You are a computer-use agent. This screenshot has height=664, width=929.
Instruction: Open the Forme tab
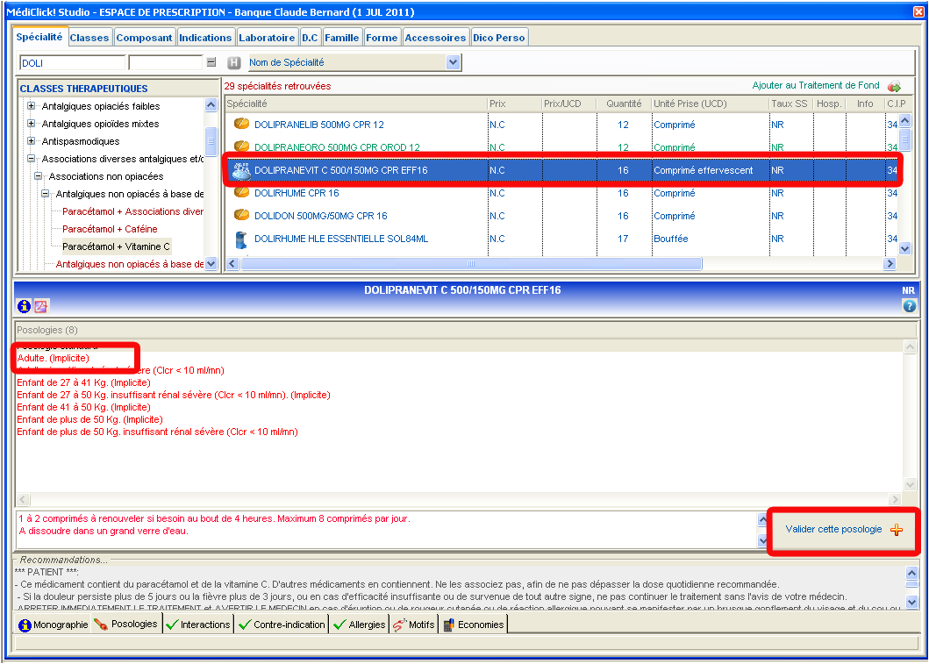(382, 38)
